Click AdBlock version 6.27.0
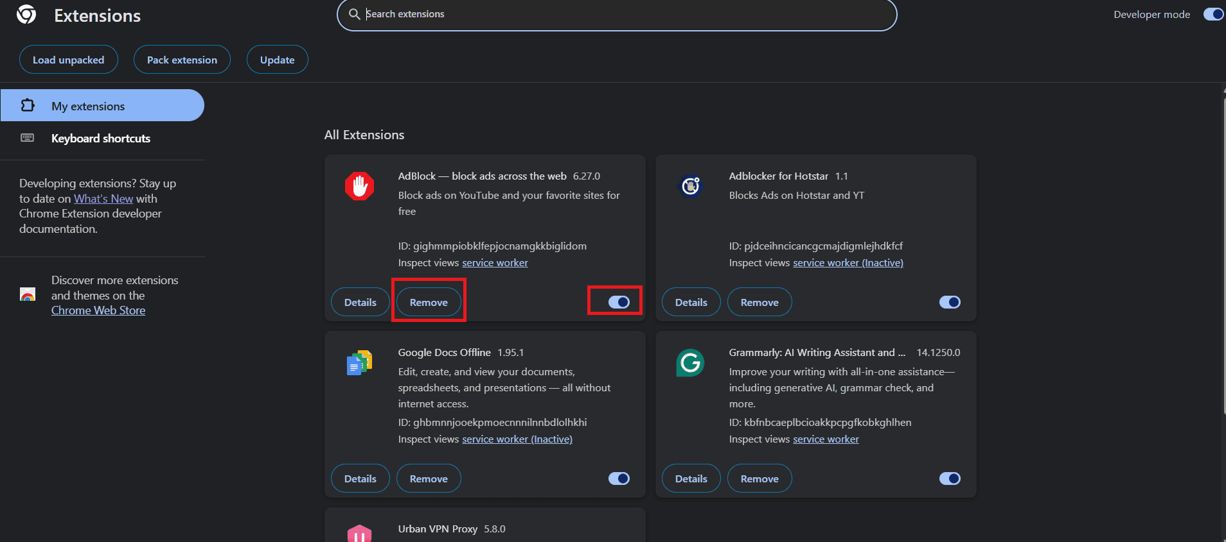 587,176
